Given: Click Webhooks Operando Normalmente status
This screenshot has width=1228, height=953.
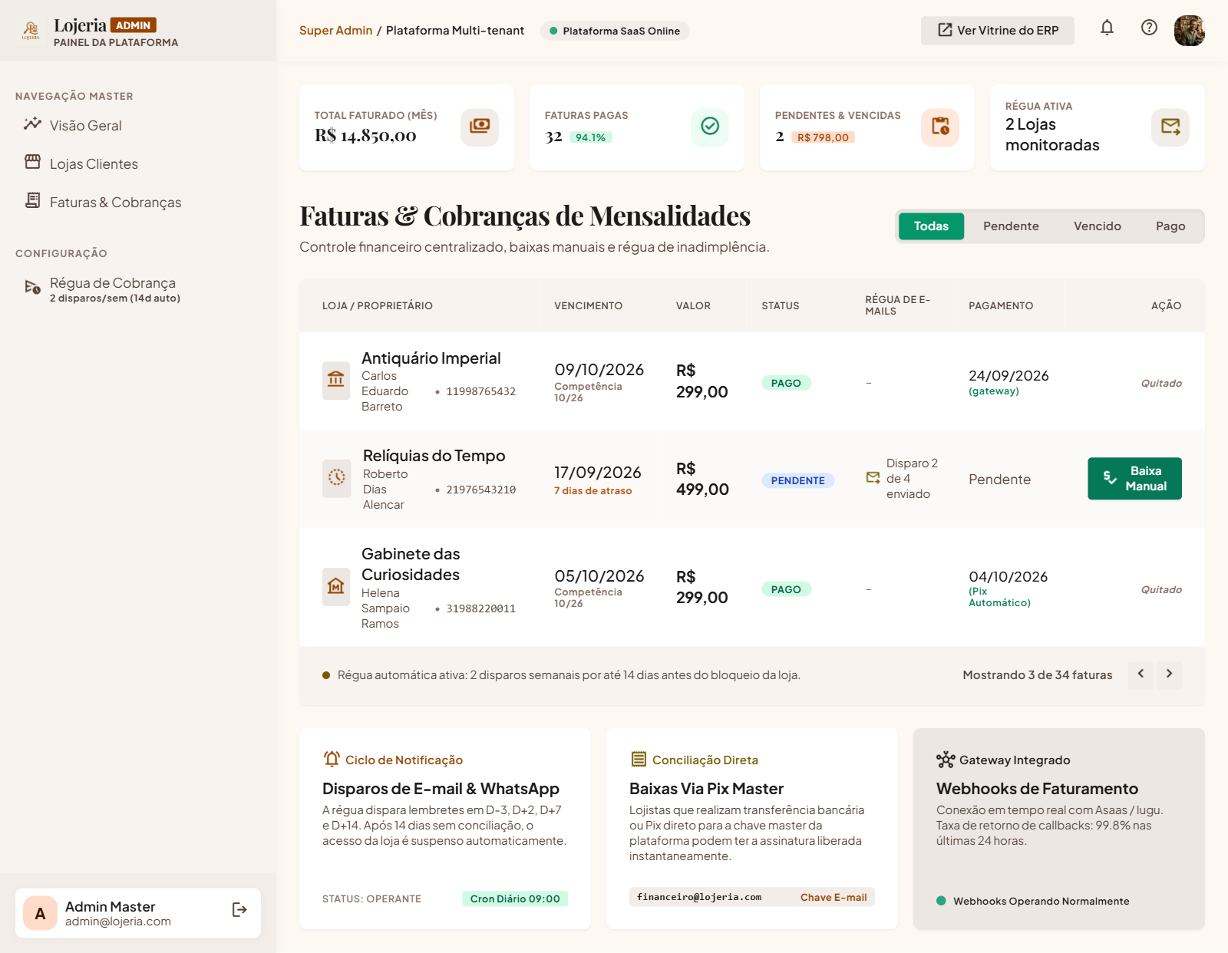Looking at the screenshot, I should (1033, 901).
